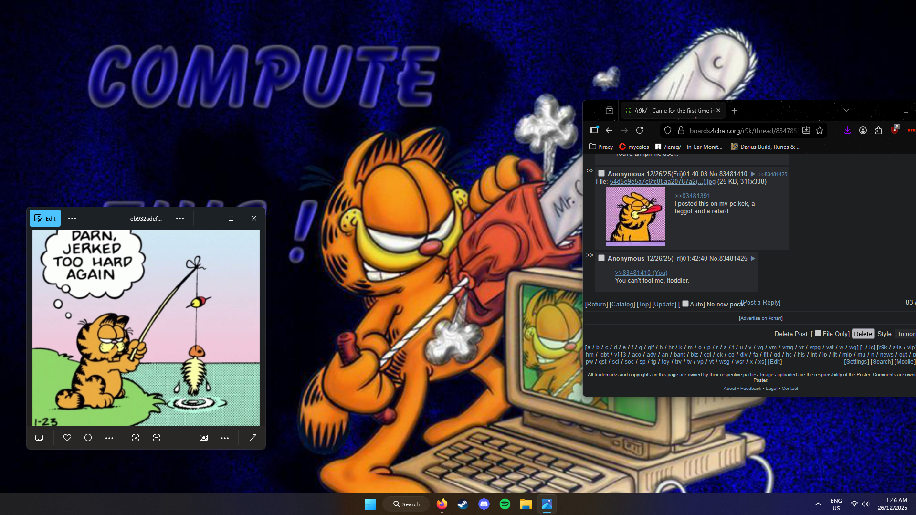This screenshot has width=916, height=515.
Task: Open the three-dot menu next to the full-screen icon
Action: pyautogui.click(x=225, y=438)
